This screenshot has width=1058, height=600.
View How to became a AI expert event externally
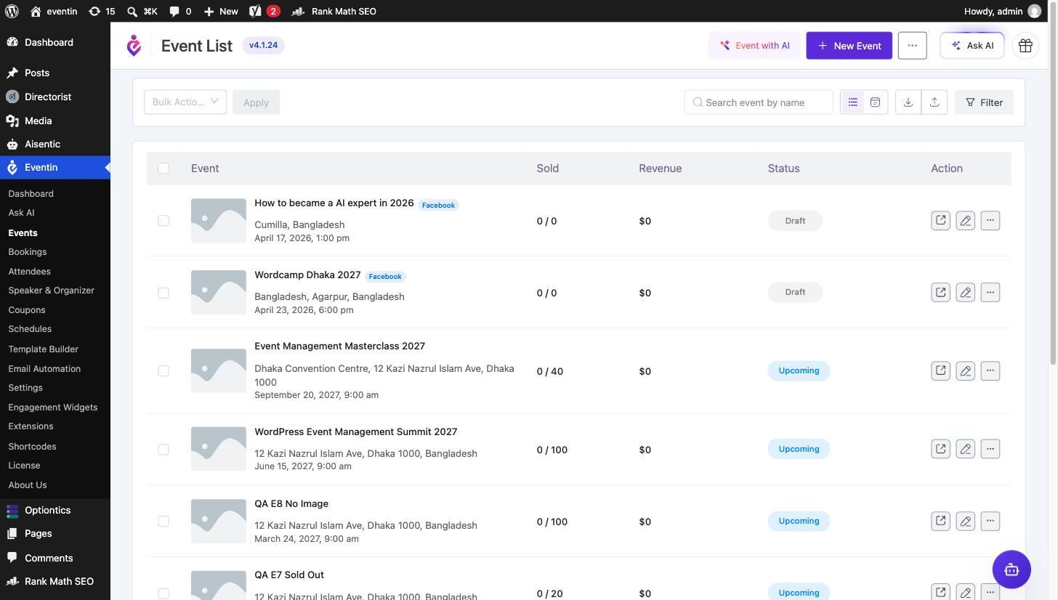[940, 220]
